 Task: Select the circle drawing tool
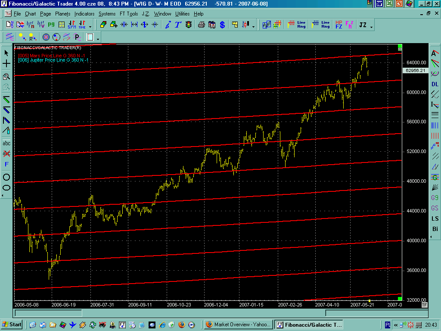(6, 177)
